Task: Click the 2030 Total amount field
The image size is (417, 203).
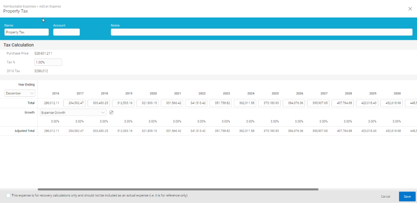Action: [392, 103]
